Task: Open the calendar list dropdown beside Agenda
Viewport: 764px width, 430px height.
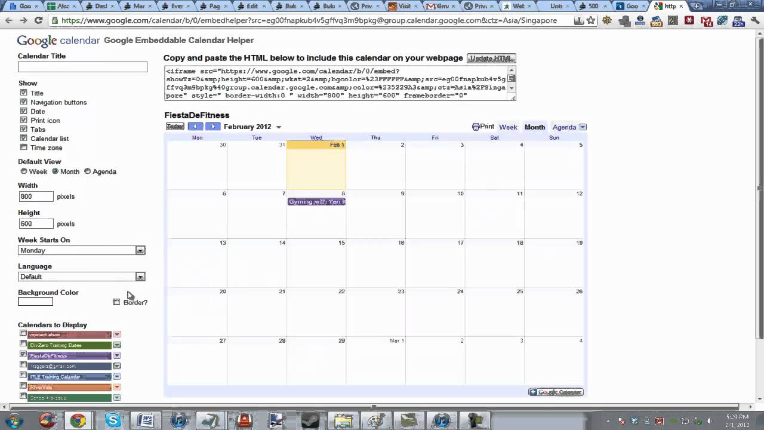Action: click(583, 127)
